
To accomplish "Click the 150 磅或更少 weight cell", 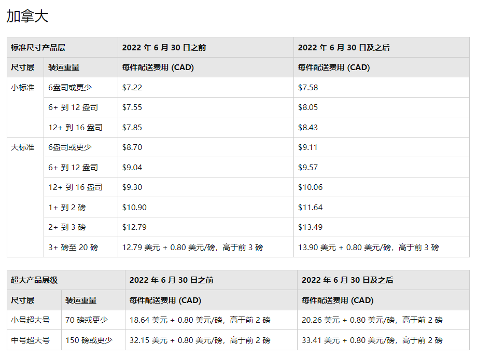I will [85, 339].
